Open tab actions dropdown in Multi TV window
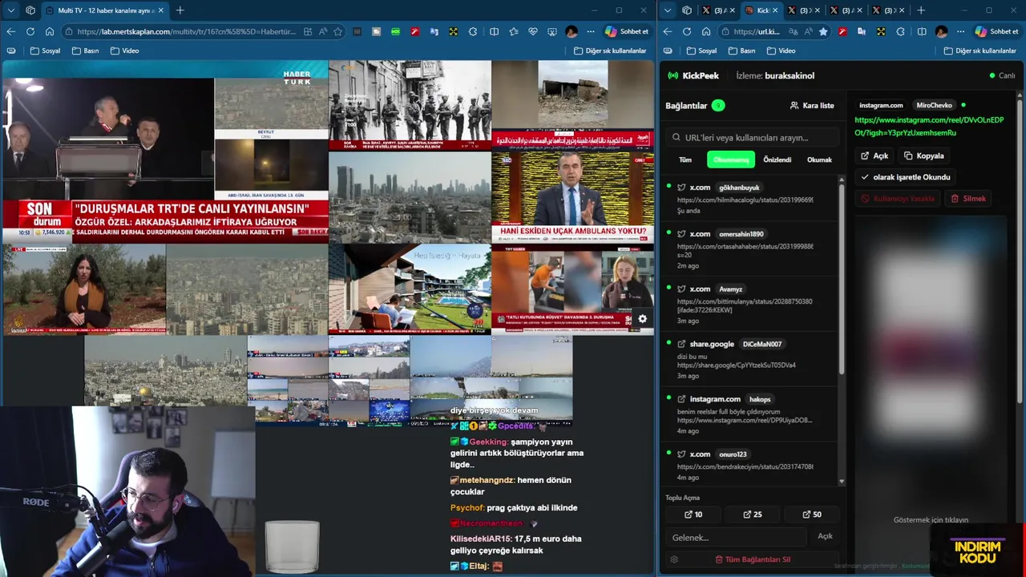 click(10, 10)
